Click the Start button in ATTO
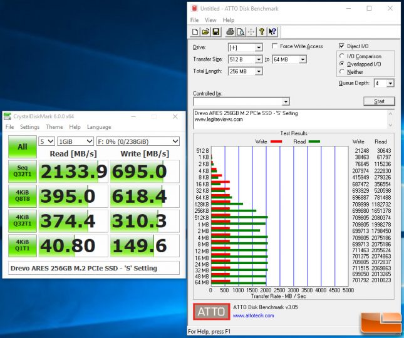This screenshot has height=338, width=404. [x=379, y=101]
